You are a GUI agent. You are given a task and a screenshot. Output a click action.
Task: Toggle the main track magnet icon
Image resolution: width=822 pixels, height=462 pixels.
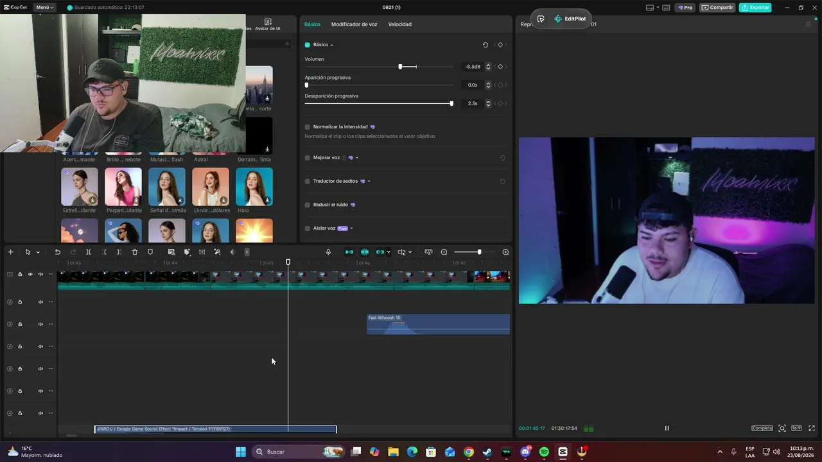click(x=349, y=252)
